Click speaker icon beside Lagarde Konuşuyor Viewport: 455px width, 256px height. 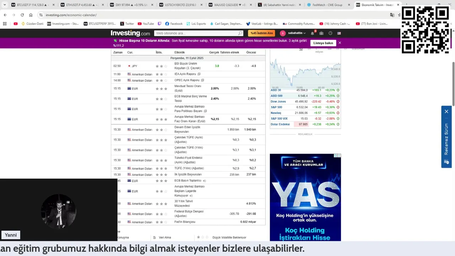(191, 196)
